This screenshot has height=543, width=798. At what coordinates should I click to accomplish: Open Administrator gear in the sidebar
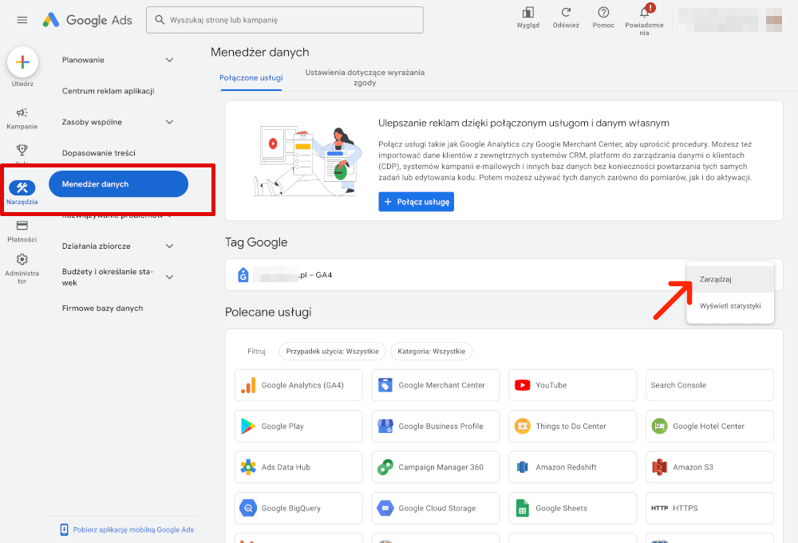pyautogui.click(x=22, y=269)
